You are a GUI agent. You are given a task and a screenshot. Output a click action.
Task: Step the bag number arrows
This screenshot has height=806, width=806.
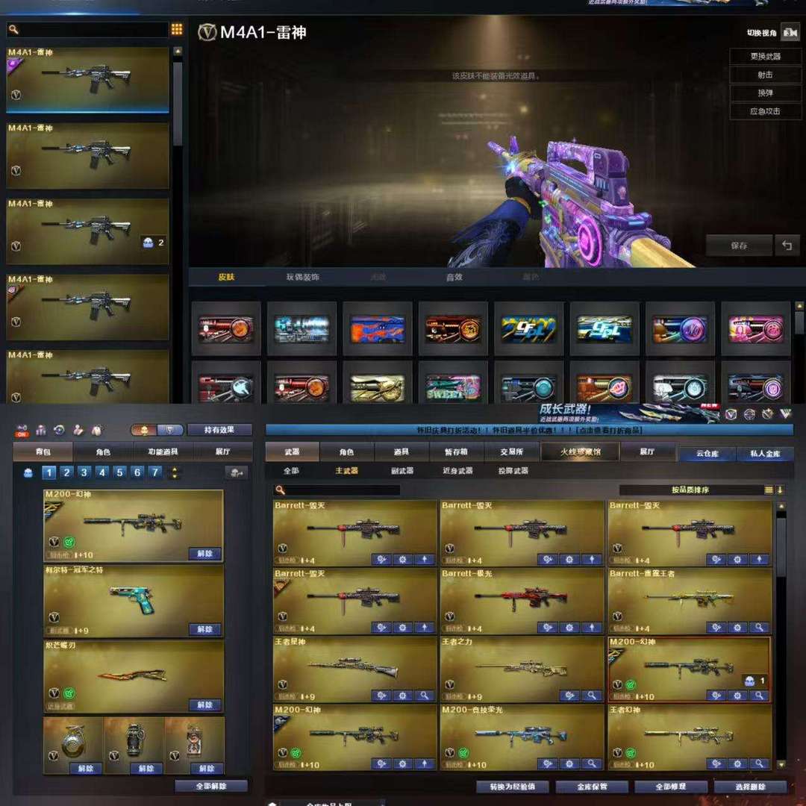175,472
